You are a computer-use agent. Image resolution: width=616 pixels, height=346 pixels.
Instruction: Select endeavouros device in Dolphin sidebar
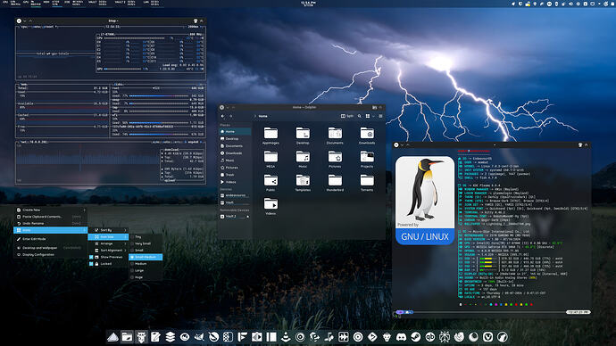coord(235,195)
